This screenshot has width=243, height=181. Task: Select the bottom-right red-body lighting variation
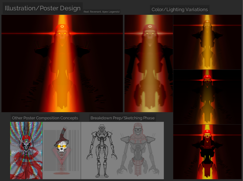(207, 152)
